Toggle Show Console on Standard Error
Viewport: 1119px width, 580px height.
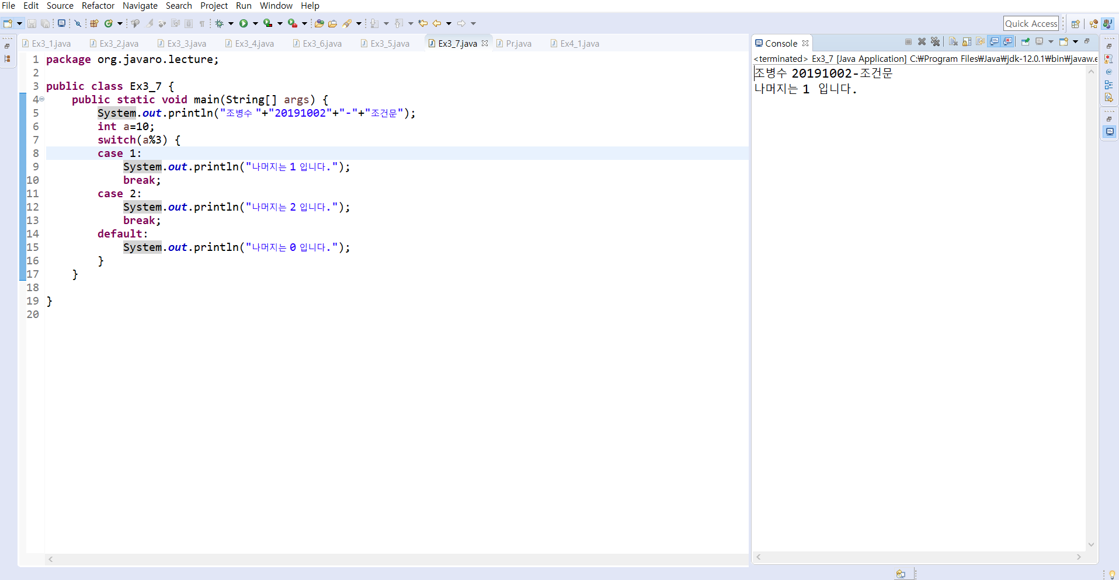pos(1007,41)
